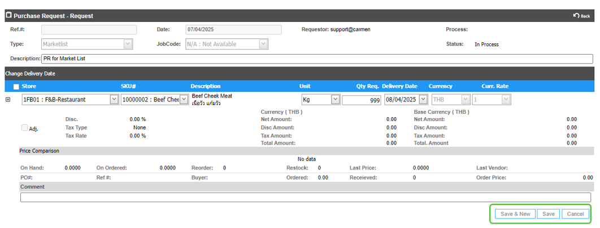Open the Kg unit dropdown

[x=334, y=100]
